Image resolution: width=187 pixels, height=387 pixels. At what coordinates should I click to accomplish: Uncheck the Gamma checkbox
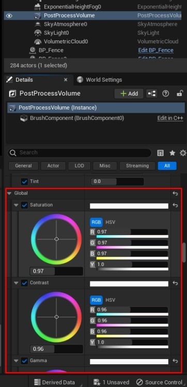pos(24,361)
